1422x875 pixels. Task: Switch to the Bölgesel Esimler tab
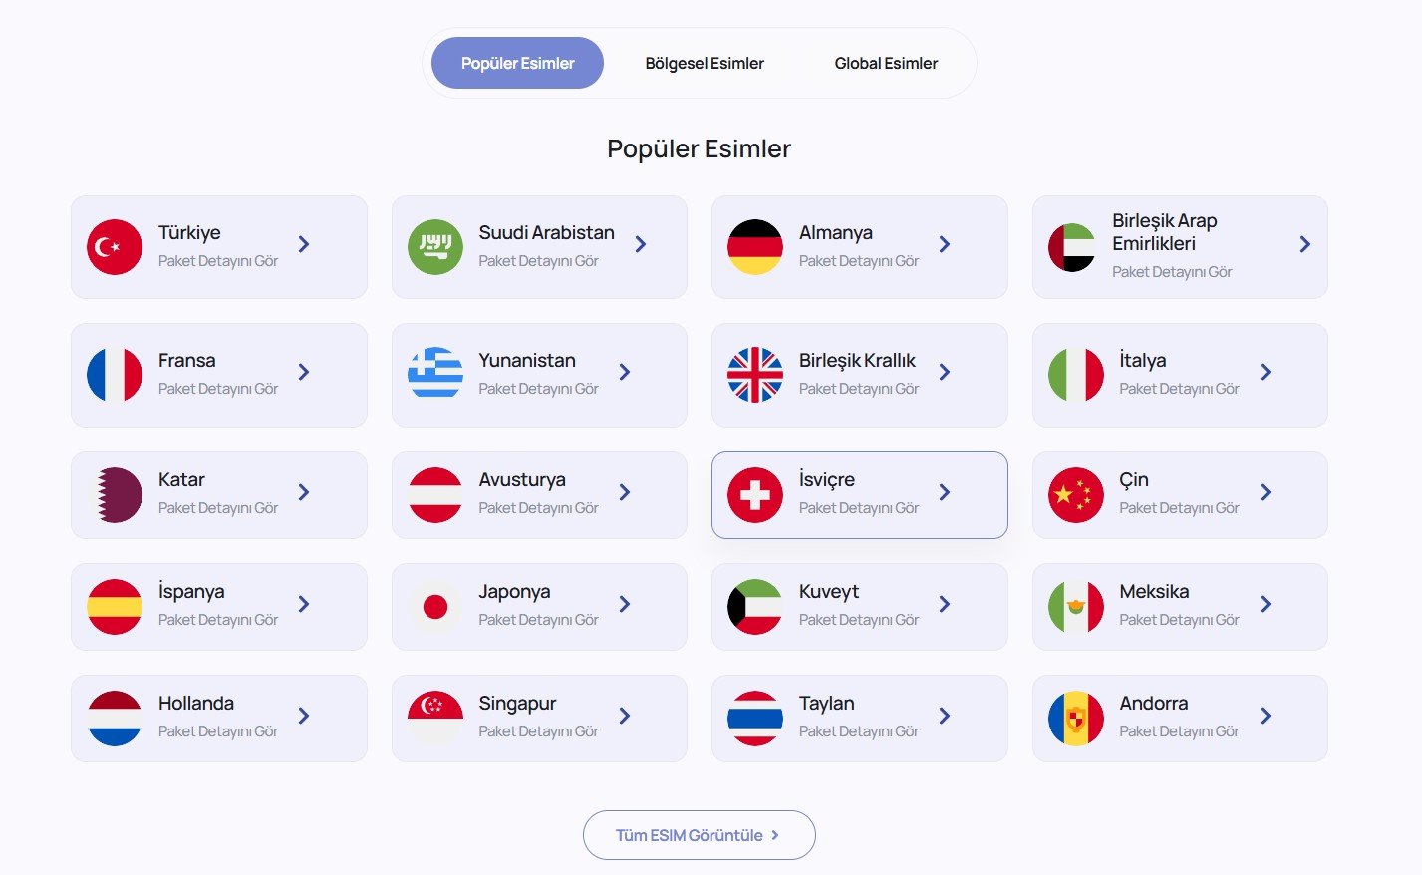click(705, 63)
